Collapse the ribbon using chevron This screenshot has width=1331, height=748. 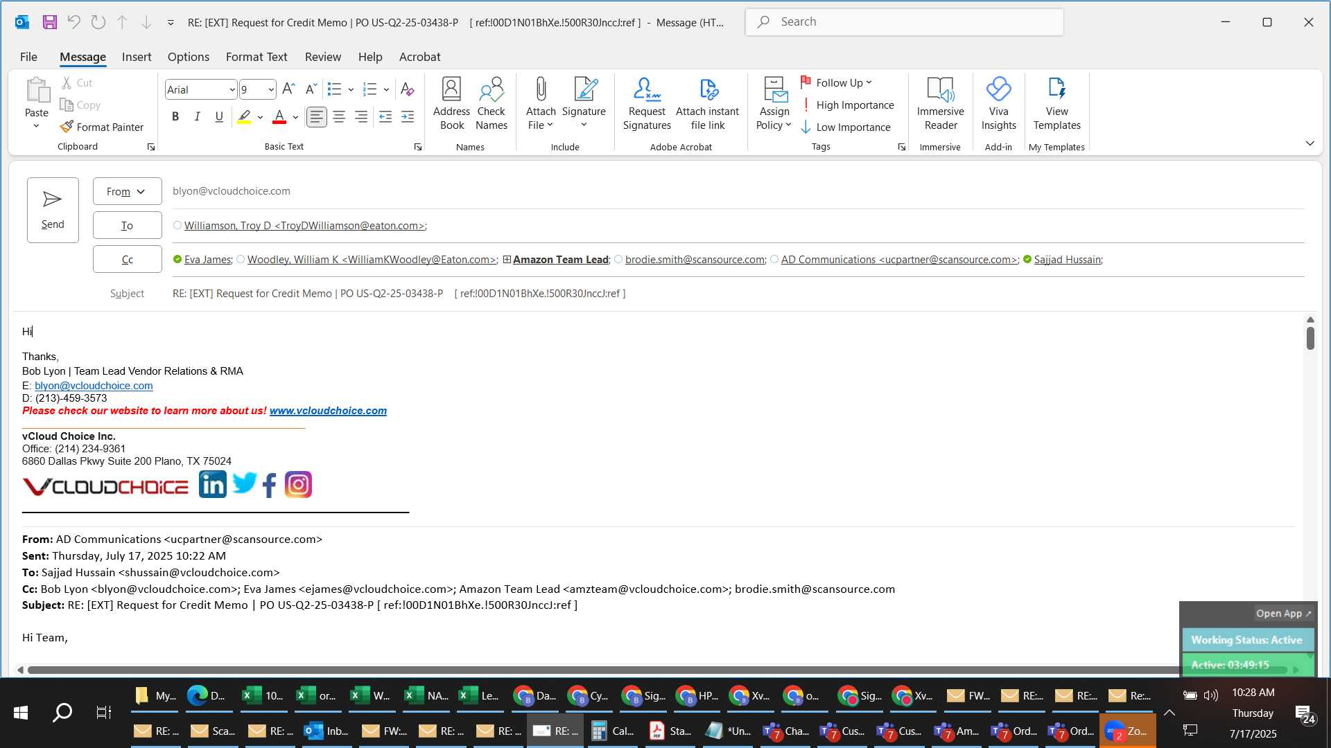point(1310,143)
